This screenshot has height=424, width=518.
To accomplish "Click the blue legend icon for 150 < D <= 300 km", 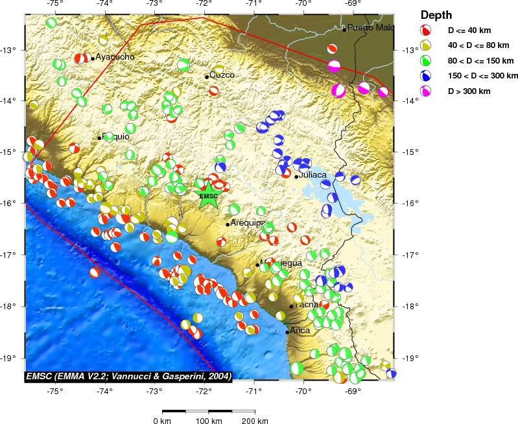I will tap(425, 76).
